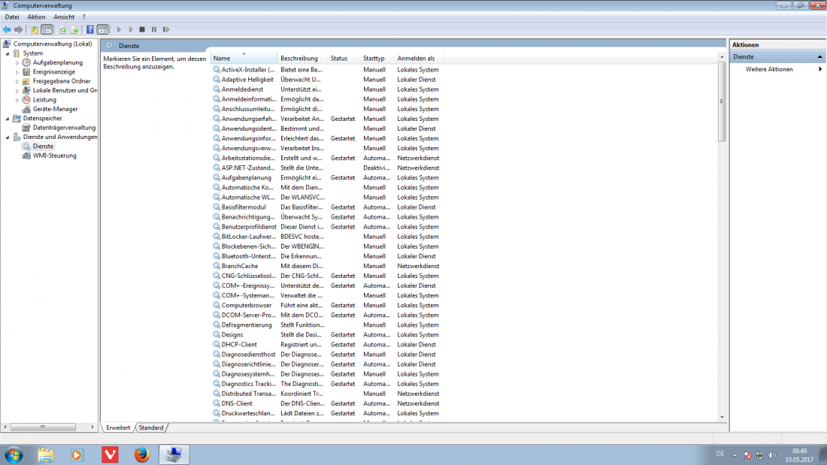Click the Stop Service icon
The height and width of the screenshot is (465, 827).
pyautogui.click(x=141, y=29)
